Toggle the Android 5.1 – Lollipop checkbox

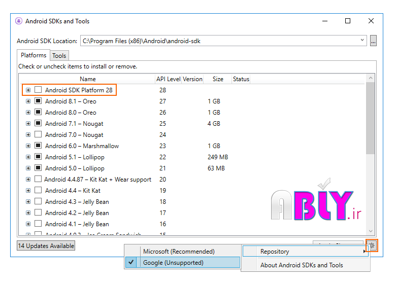coord(38,157)
